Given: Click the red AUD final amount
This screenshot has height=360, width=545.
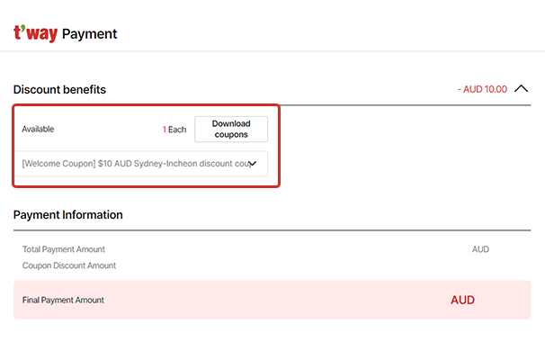Looking at the screenshot, I should pos(462,300).
